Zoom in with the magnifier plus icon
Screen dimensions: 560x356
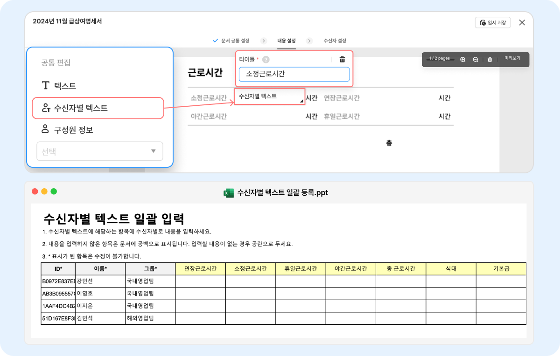[462, 60]
